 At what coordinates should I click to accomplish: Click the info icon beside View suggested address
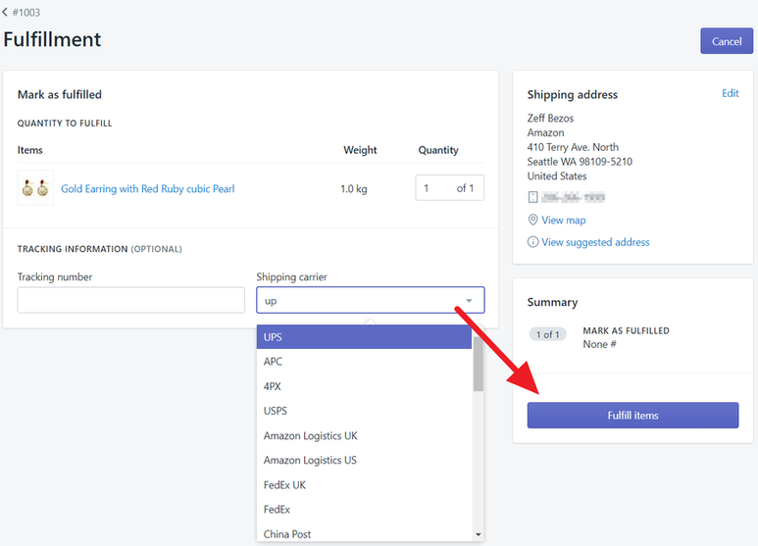coord(532,242)
